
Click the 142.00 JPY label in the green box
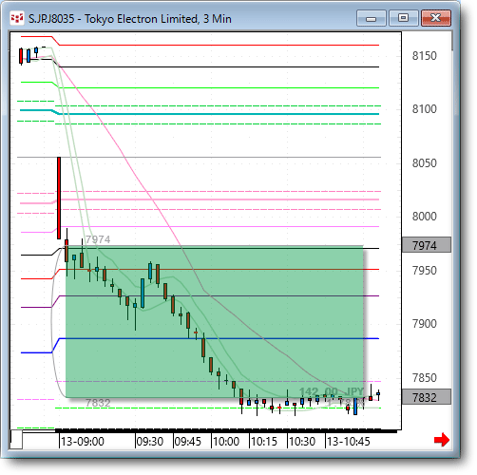(x=332, y=392)
